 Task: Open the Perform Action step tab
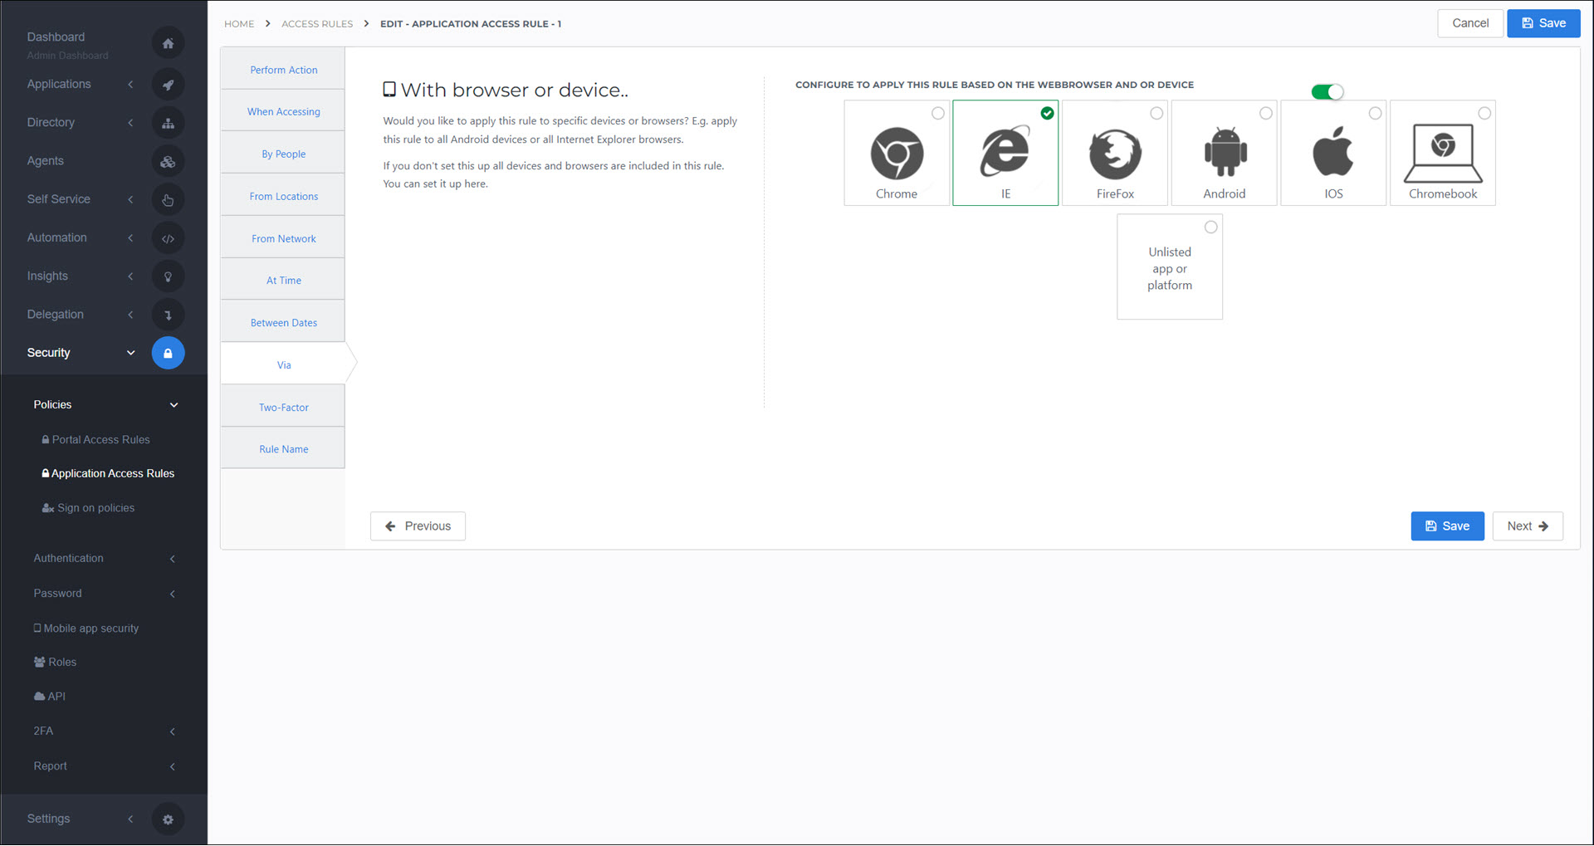(x=283, y=70)
